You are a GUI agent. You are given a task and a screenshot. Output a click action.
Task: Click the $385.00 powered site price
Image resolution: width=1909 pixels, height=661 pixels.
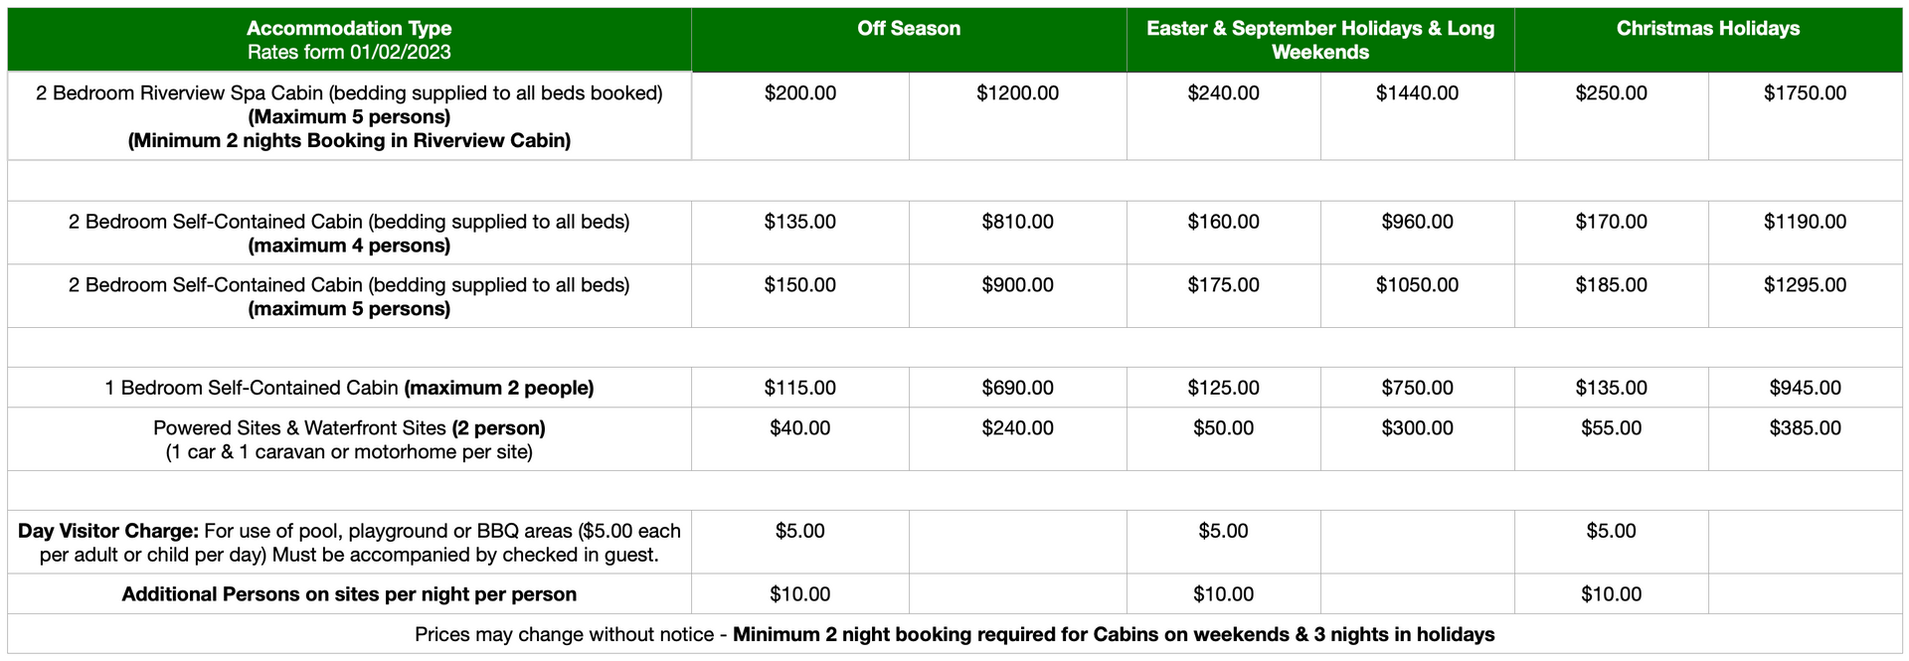pos(1805,428)
